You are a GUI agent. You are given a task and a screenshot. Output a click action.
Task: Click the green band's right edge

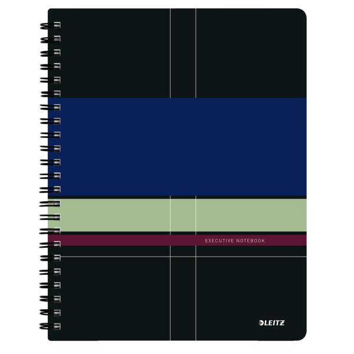[306, 215]
